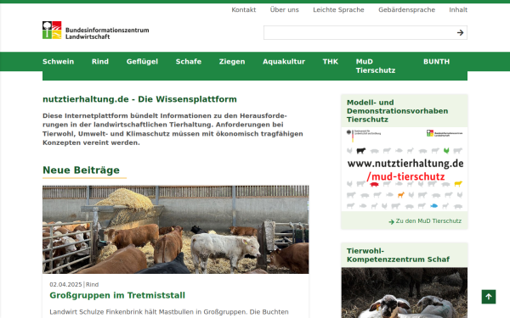Open the Gebärdensprache page

tap(406, 9)
